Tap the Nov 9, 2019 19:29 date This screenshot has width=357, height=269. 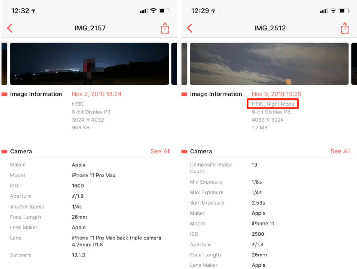point(276,94)
